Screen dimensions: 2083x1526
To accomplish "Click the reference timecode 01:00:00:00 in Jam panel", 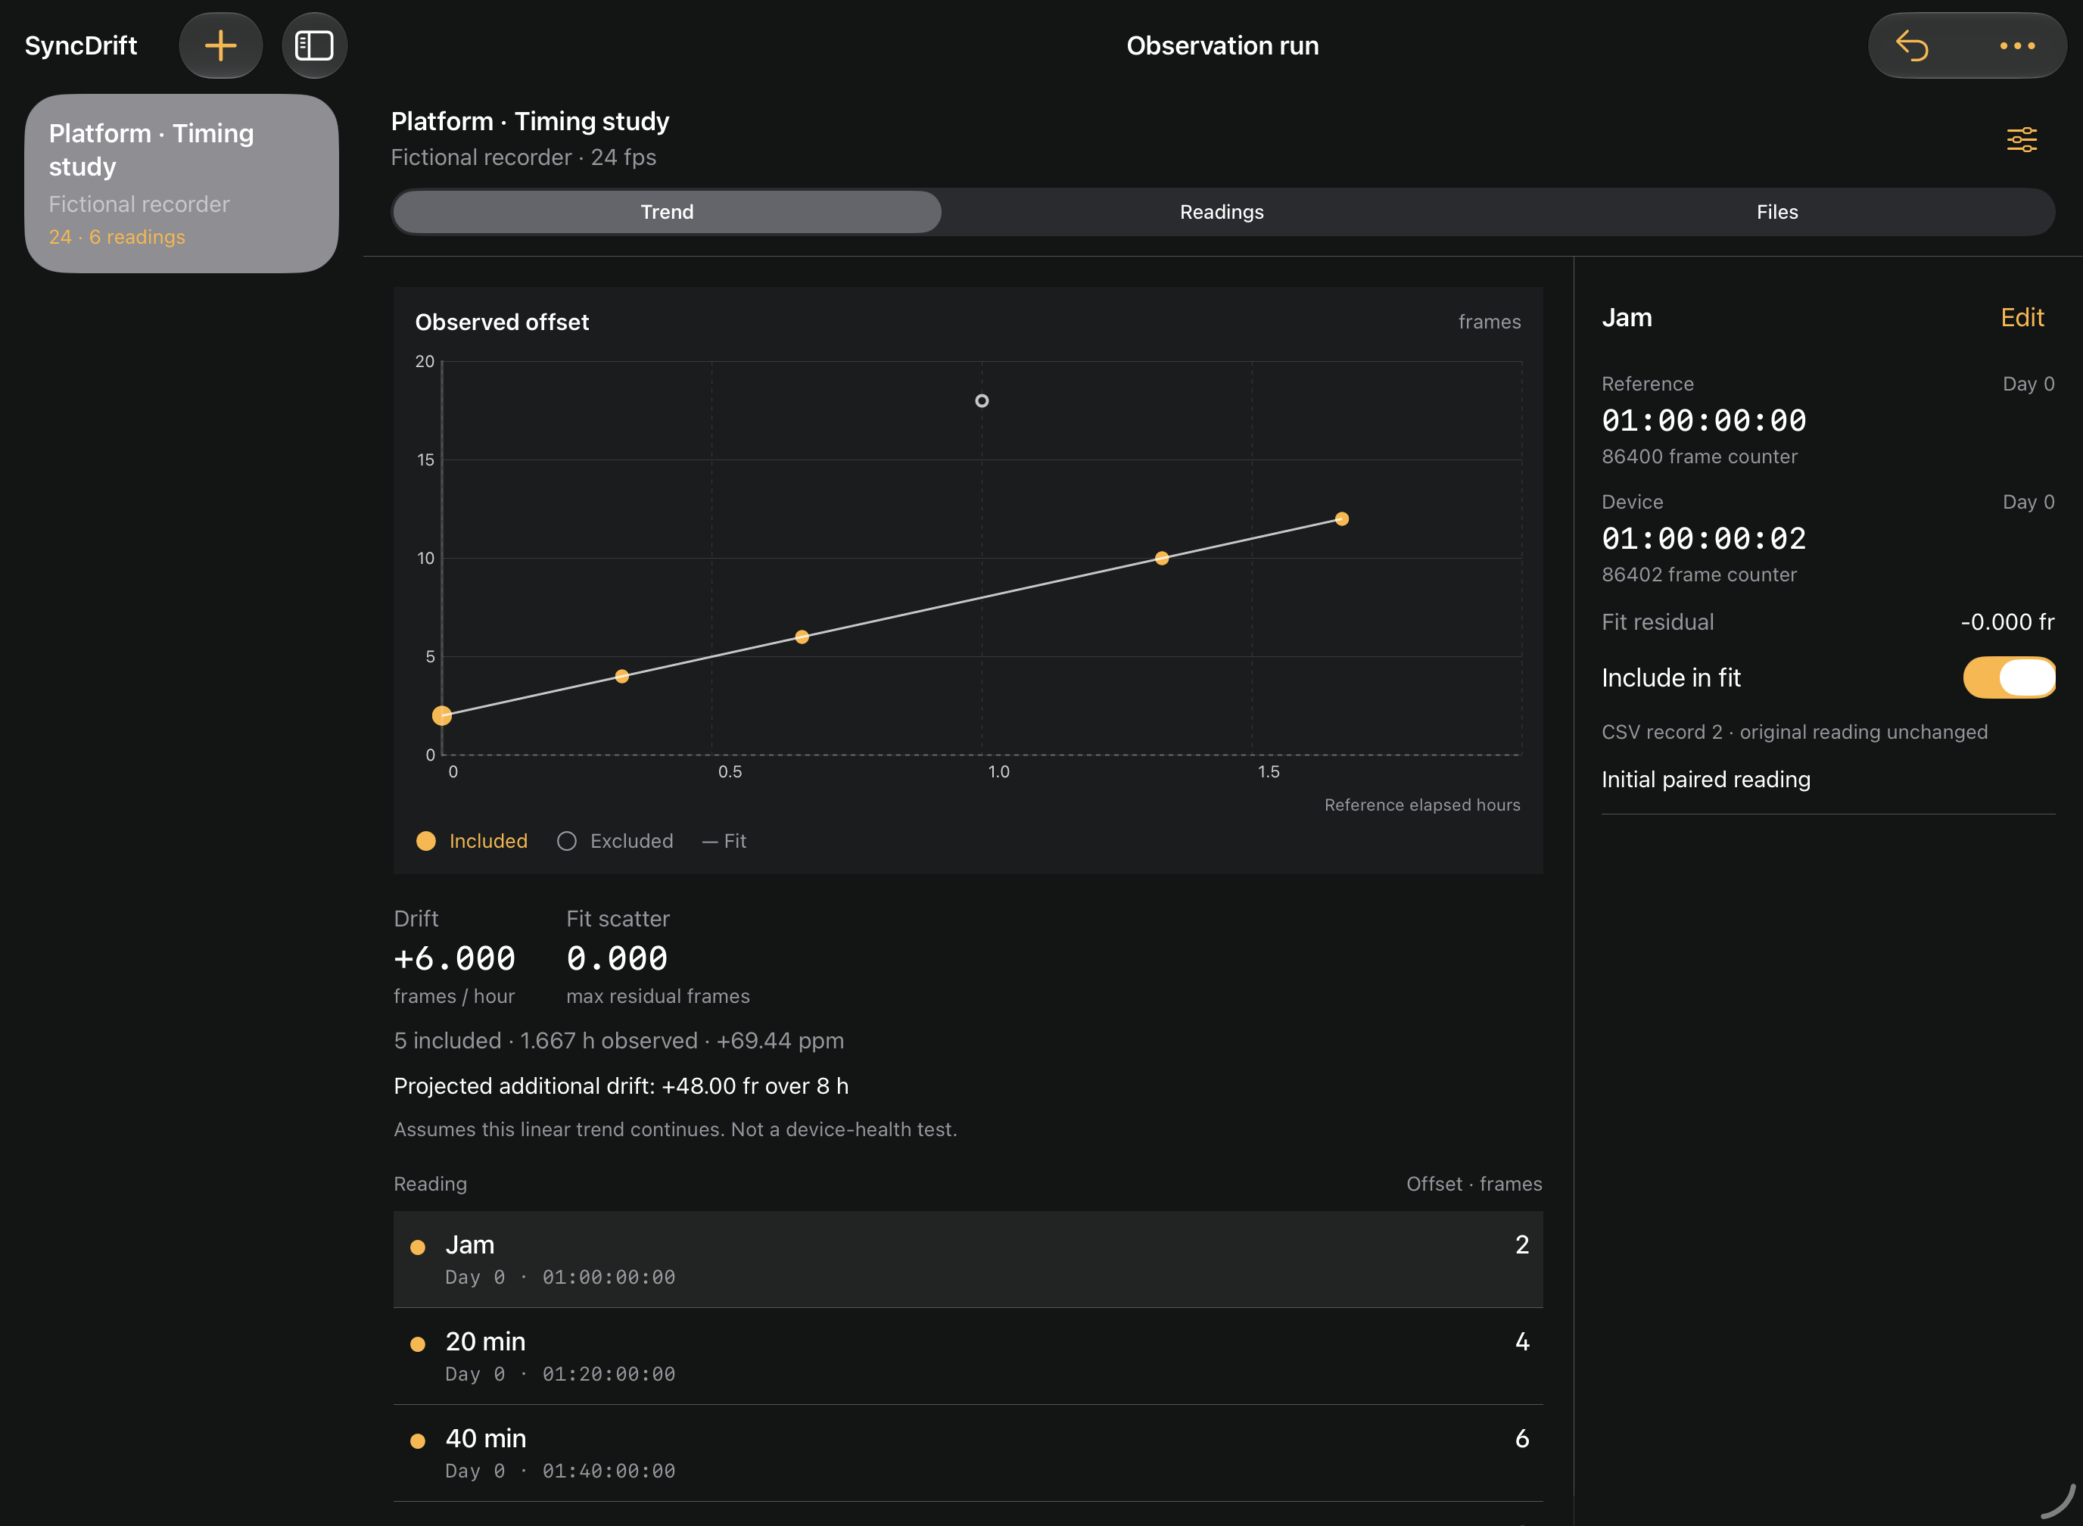I will (1703, 420).
